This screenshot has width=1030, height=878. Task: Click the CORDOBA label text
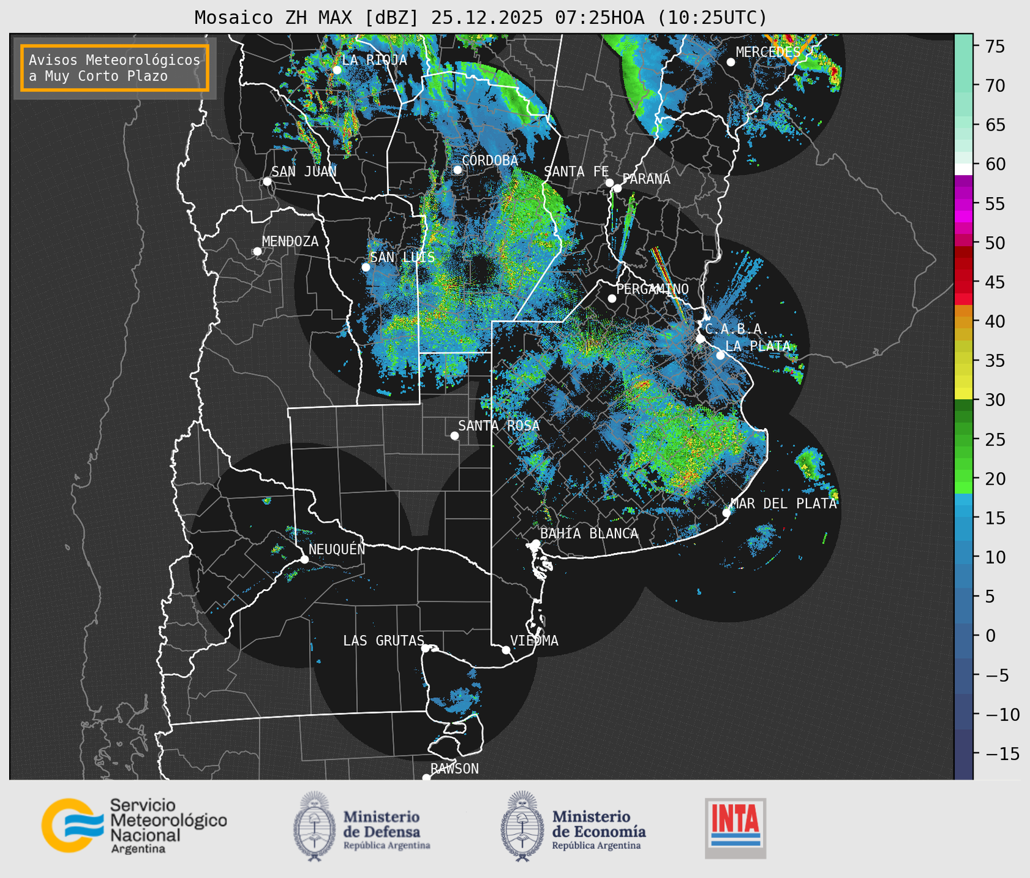pyautogui.click(x=490, y=161)
